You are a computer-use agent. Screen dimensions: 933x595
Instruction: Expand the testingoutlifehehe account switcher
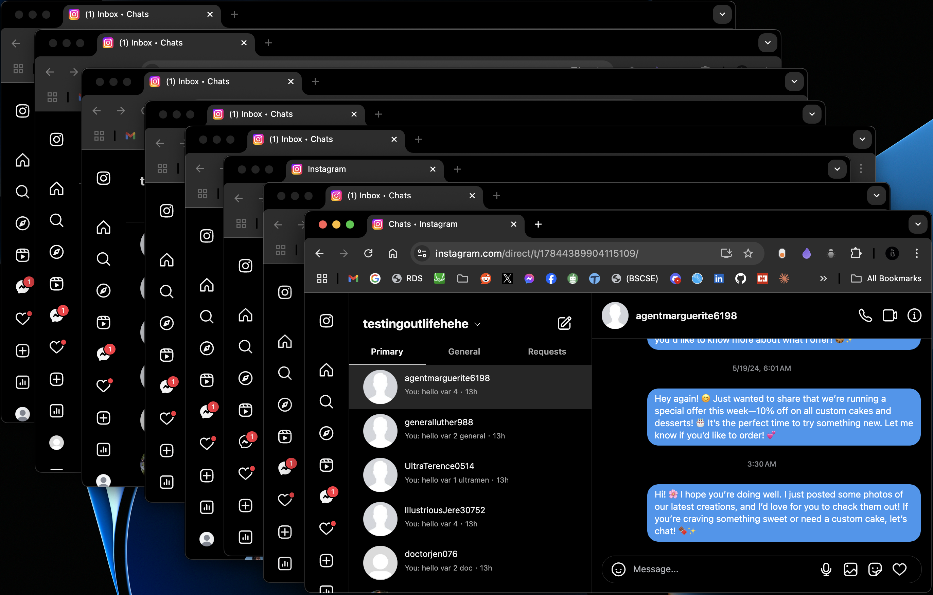[x=477, y=324]
